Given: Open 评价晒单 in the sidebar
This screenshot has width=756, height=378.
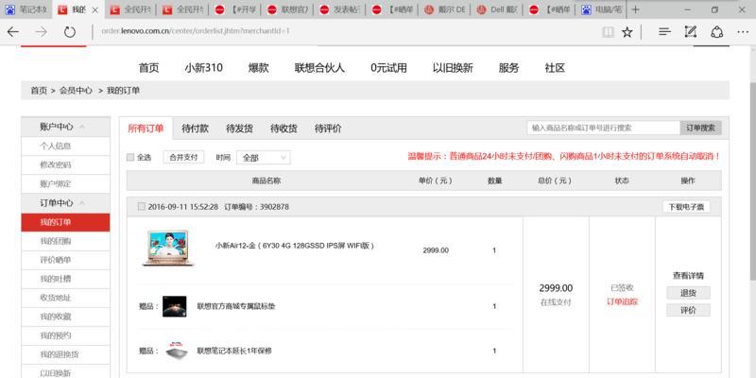Looking at the screenshot, I should [x=56, y=260].
